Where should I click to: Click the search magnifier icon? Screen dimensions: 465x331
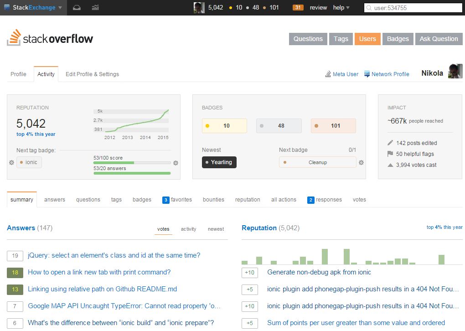click(369, 8)
